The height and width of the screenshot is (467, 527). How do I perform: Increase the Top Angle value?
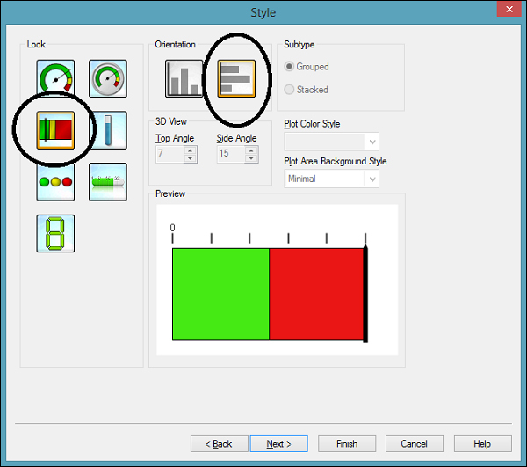pos(191,150)
